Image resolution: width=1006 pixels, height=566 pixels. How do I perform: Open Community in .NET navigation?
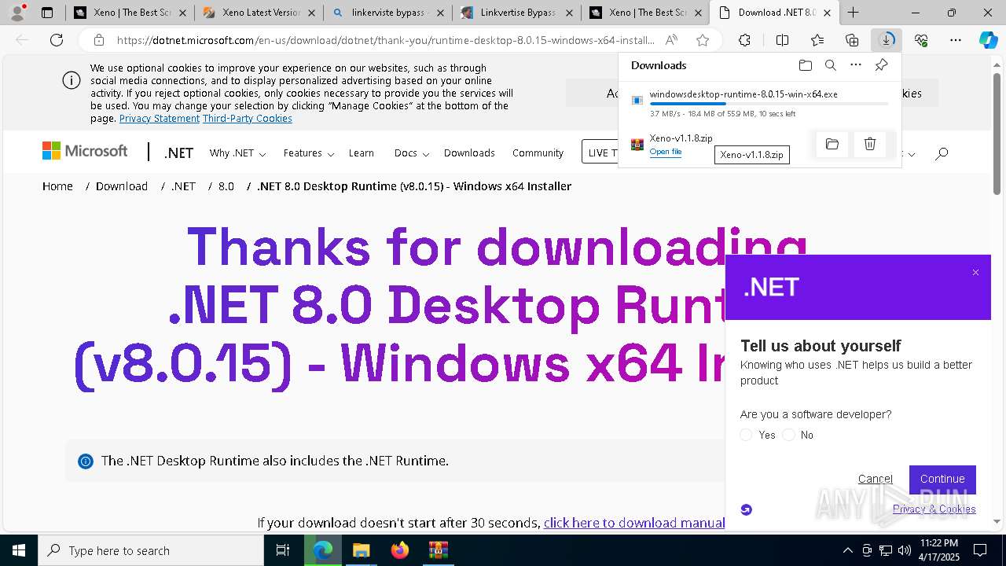pos(538,153)
